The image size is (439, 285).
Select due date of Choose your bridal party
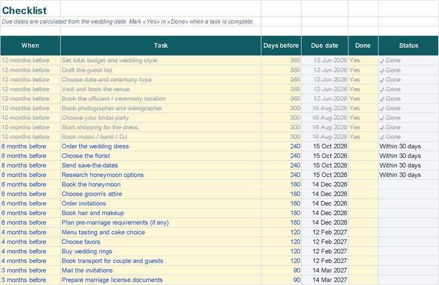point(325,117)
